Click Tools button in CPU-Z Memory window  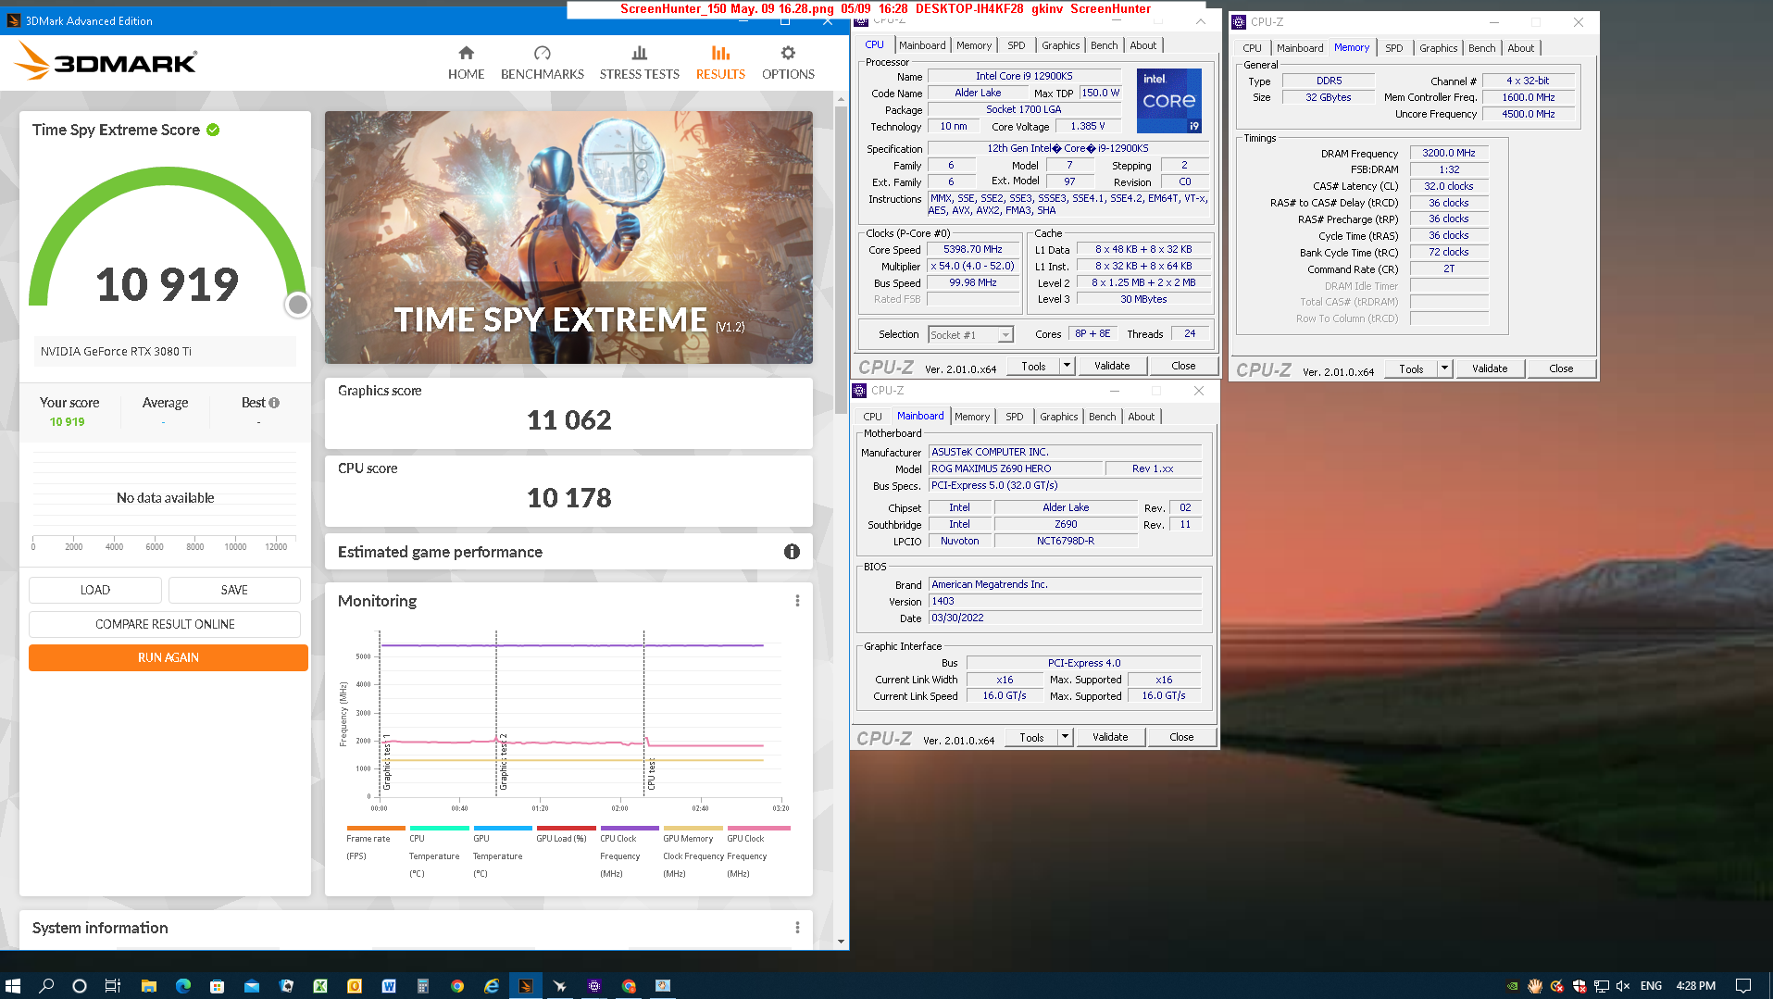[x=1411, y=368]
